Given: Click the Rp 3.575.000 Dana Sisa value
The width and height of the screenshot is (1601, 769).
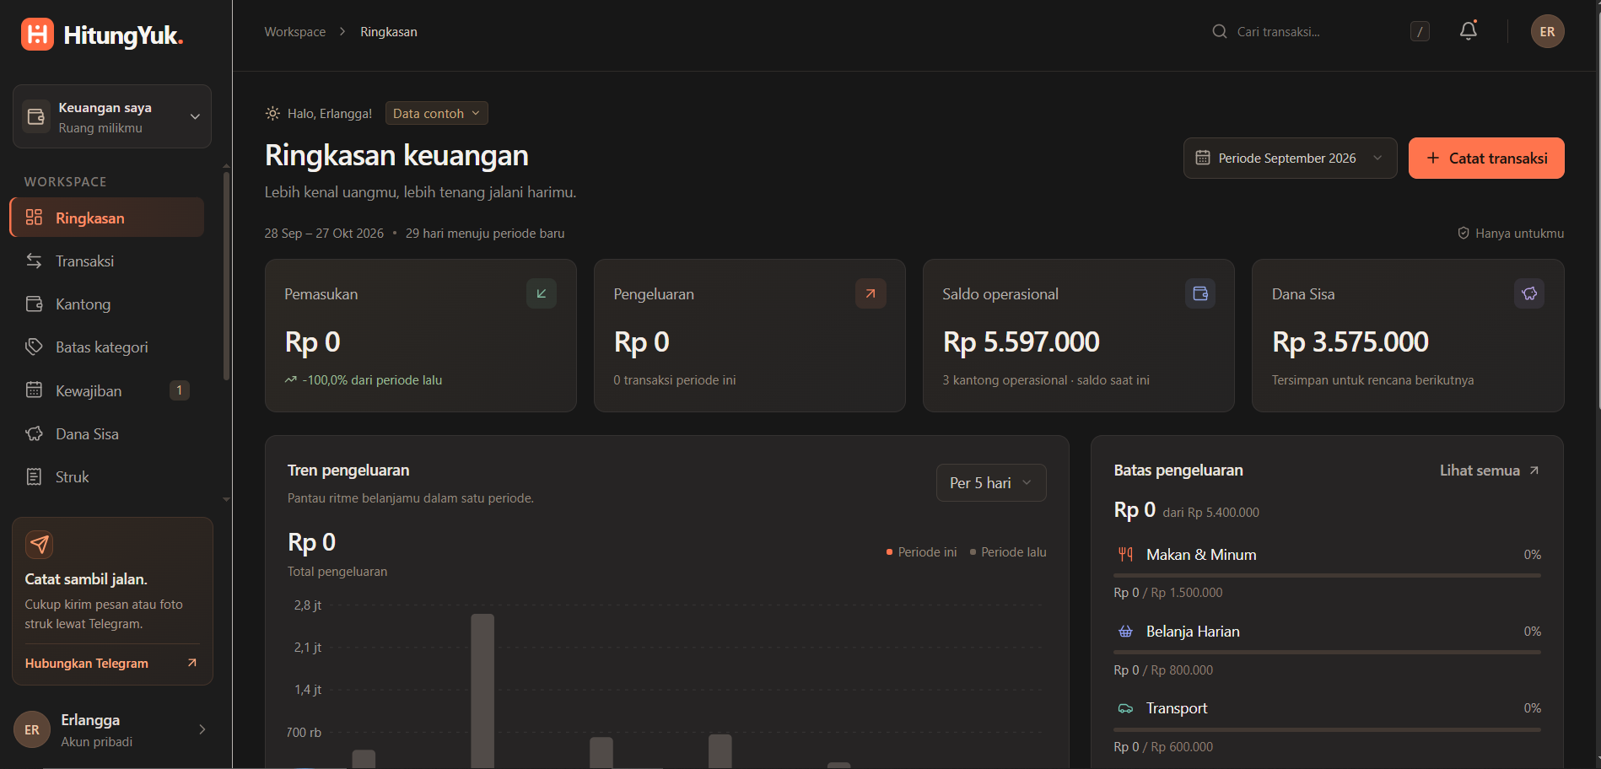Looking at the screenshot, I should tap(1350, 341).
